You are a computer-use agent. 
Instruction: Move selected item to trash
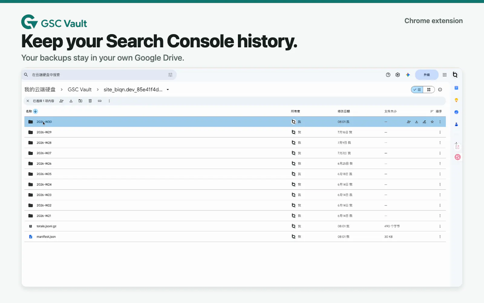[90, 101]
